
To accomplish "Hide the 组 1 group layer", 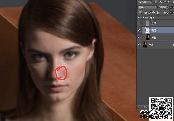I will tap(139, 18).
